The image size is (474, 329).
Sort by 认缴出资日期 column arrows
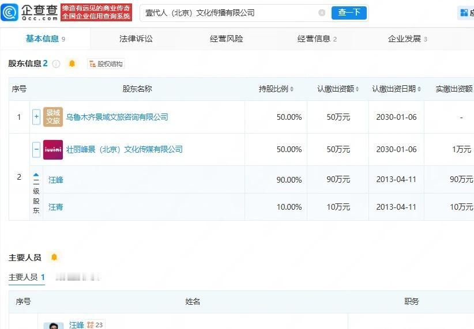pos(419,89)
